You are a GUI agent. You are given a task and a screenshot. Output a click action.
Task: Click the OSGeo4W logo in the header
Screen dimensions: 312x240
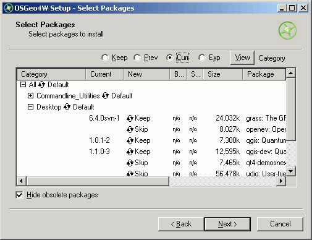click(x=287, y=30)
